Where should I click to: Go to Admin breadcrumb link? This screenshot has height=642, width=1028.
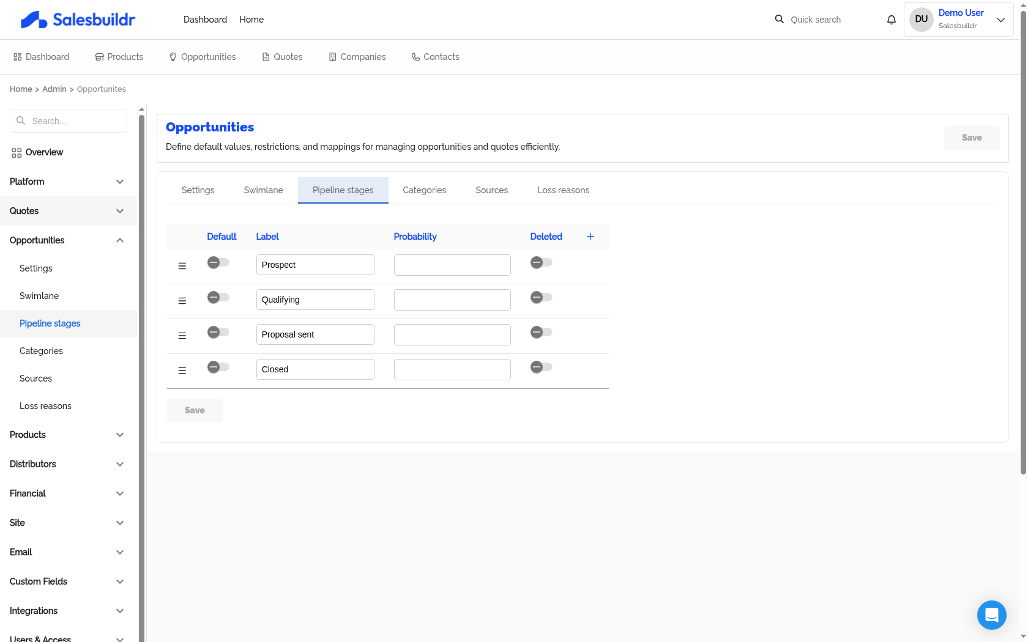pyautogui.click(x=54, y=89)
